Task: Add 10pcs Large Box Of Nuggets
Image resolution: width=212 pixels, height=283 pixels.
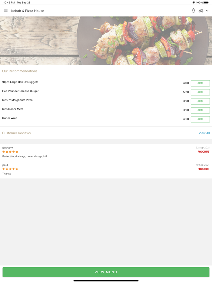Action: (x=200, y=83)
